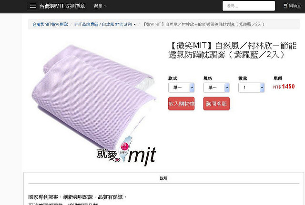Open the 數量 quantity dropdown
This screenshot has height=205, width=305.
pos(251,88)
